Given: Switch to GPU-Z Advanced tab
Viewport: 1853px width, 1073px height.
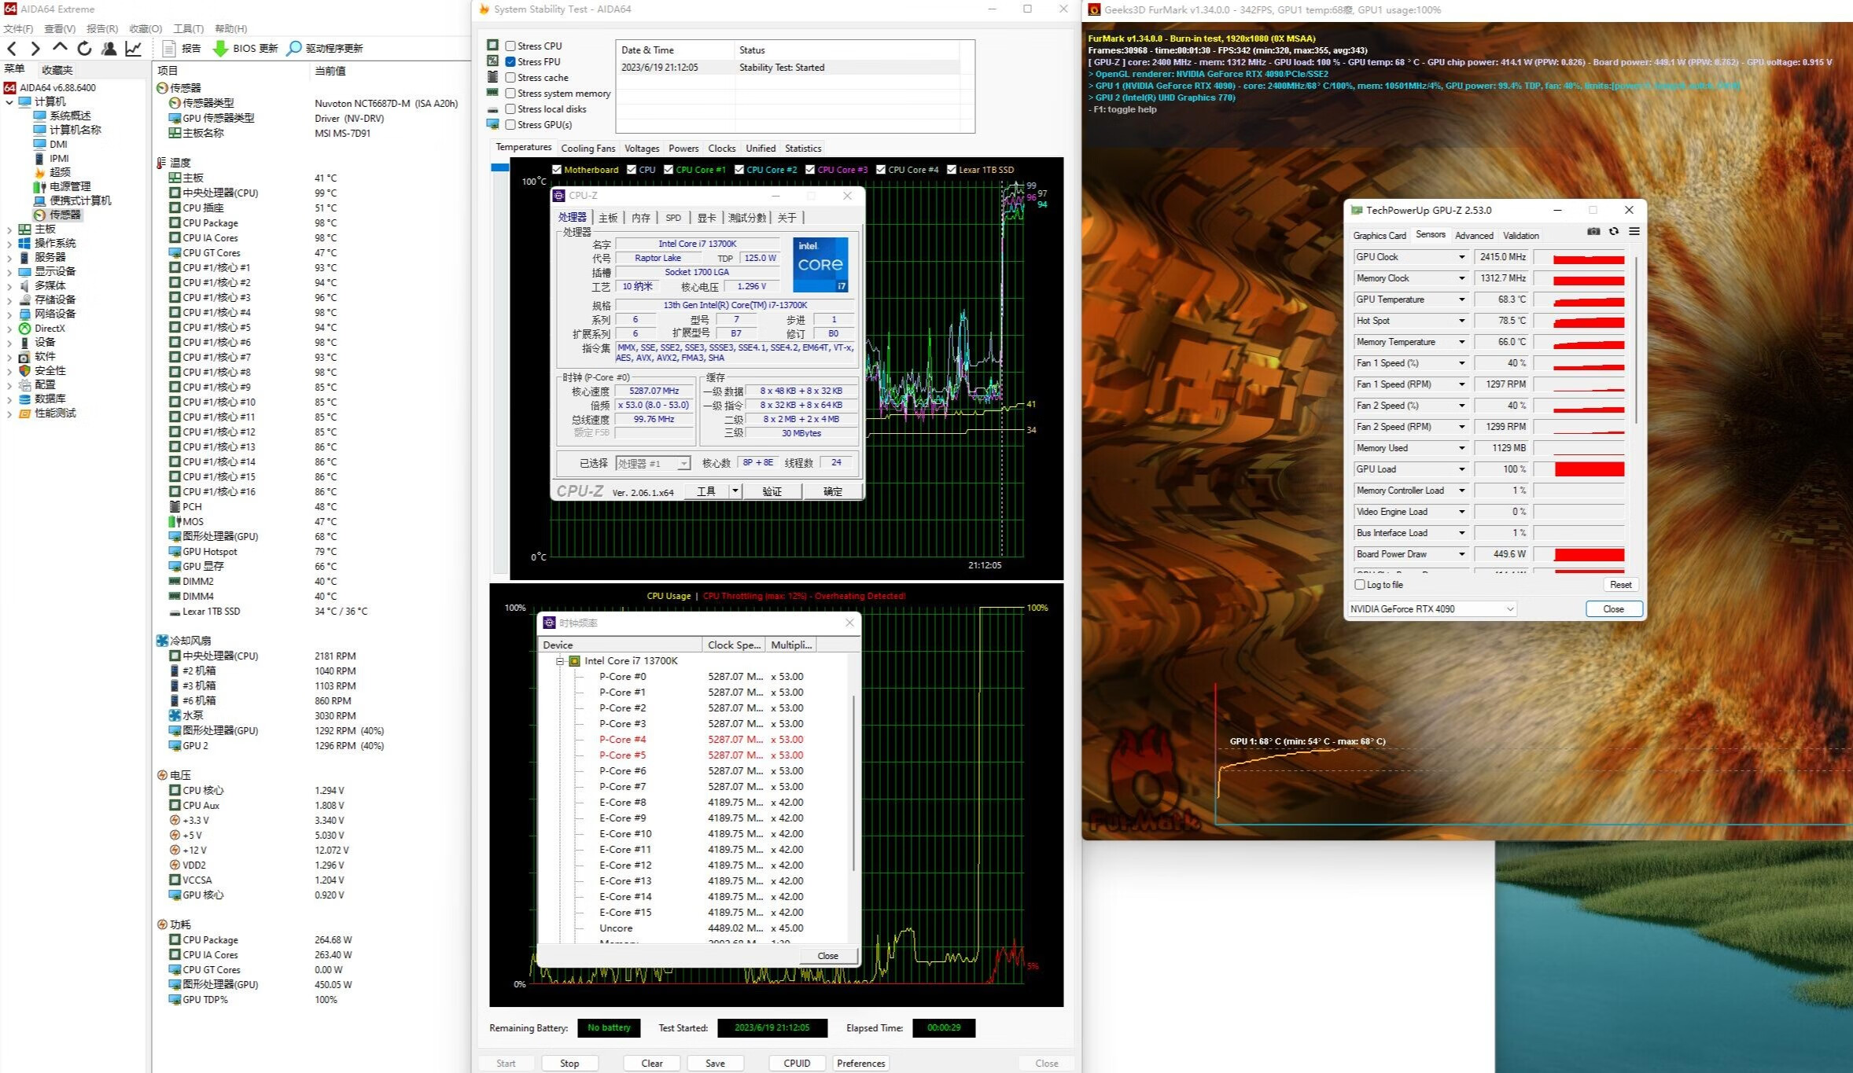Looking at the screenshot, I should click(x=1473, y=236).
